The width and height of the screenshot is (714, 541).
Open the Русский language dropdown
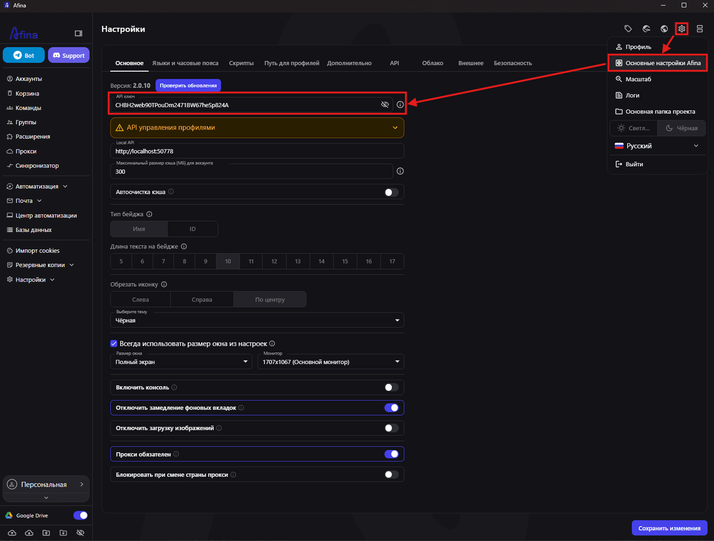[x=657, y=146]
